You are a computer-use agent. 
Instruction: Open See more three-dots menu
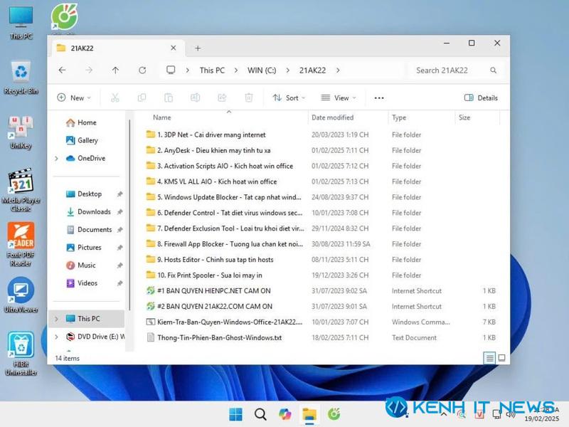coord(379,97)
